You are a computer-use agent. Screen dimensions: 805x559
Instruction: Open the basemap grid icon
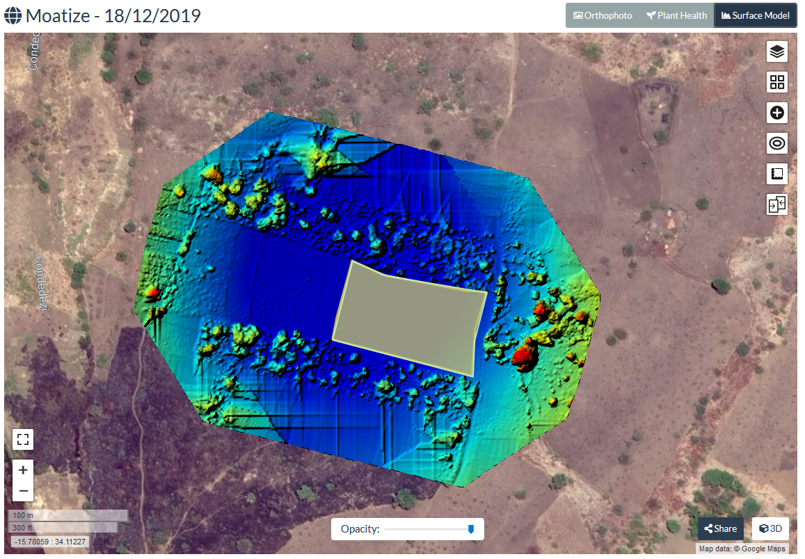pos(776,82)
